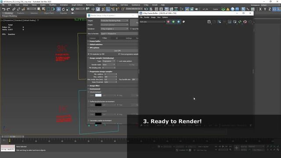
Task: Open the V-Ray menu in the main menu bar
Action: coord(146,5)
